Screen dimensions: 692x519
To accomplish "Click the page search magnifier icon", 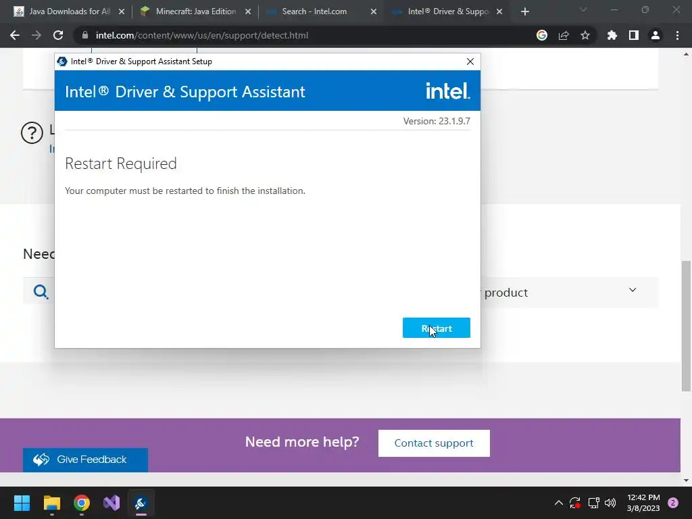I will pyautogui.click(x=41, y=291).
